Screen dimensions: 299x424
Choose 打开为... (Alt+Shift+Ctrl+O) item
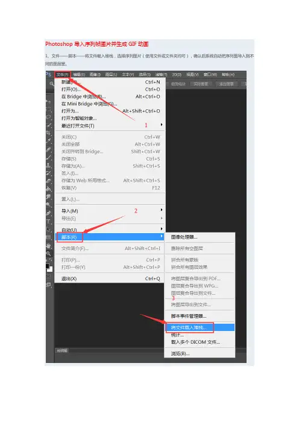[110, 111]
